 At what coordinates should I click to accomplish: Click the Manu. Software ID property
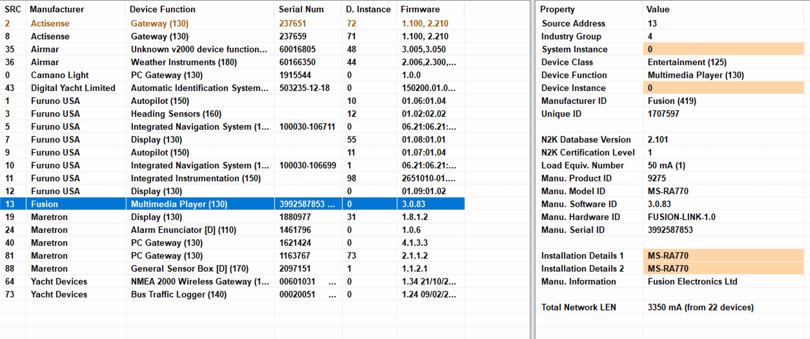pyautogui.click(x=579, y=204)
